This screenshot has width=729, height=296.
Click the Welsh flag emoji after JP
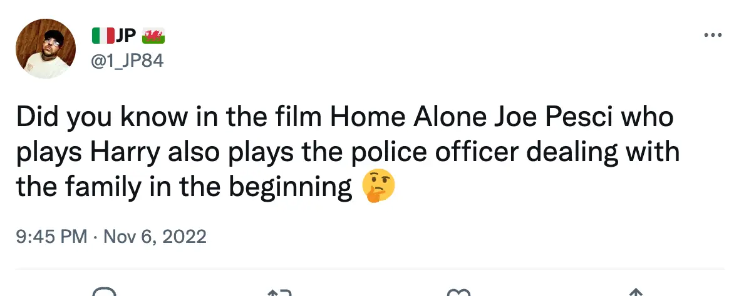tap(153, 37)
